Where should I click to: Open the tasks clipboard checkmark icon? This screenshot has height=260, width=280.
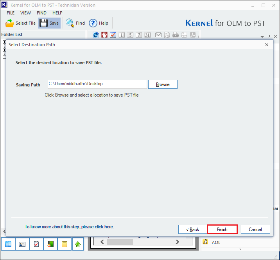click(x=36, y=244)
